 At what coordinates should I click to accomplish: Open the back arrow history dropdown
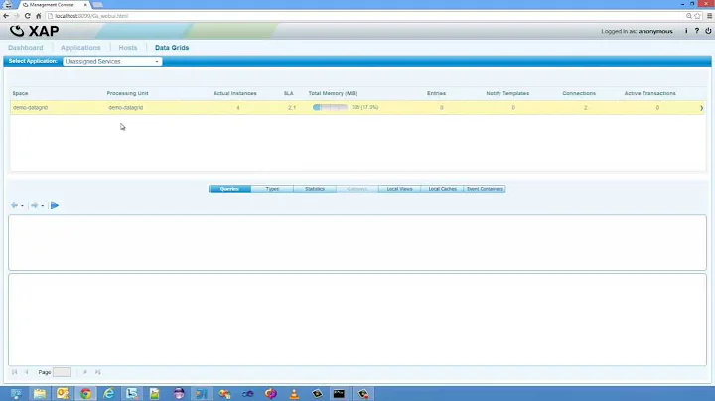tap(22, 206)
